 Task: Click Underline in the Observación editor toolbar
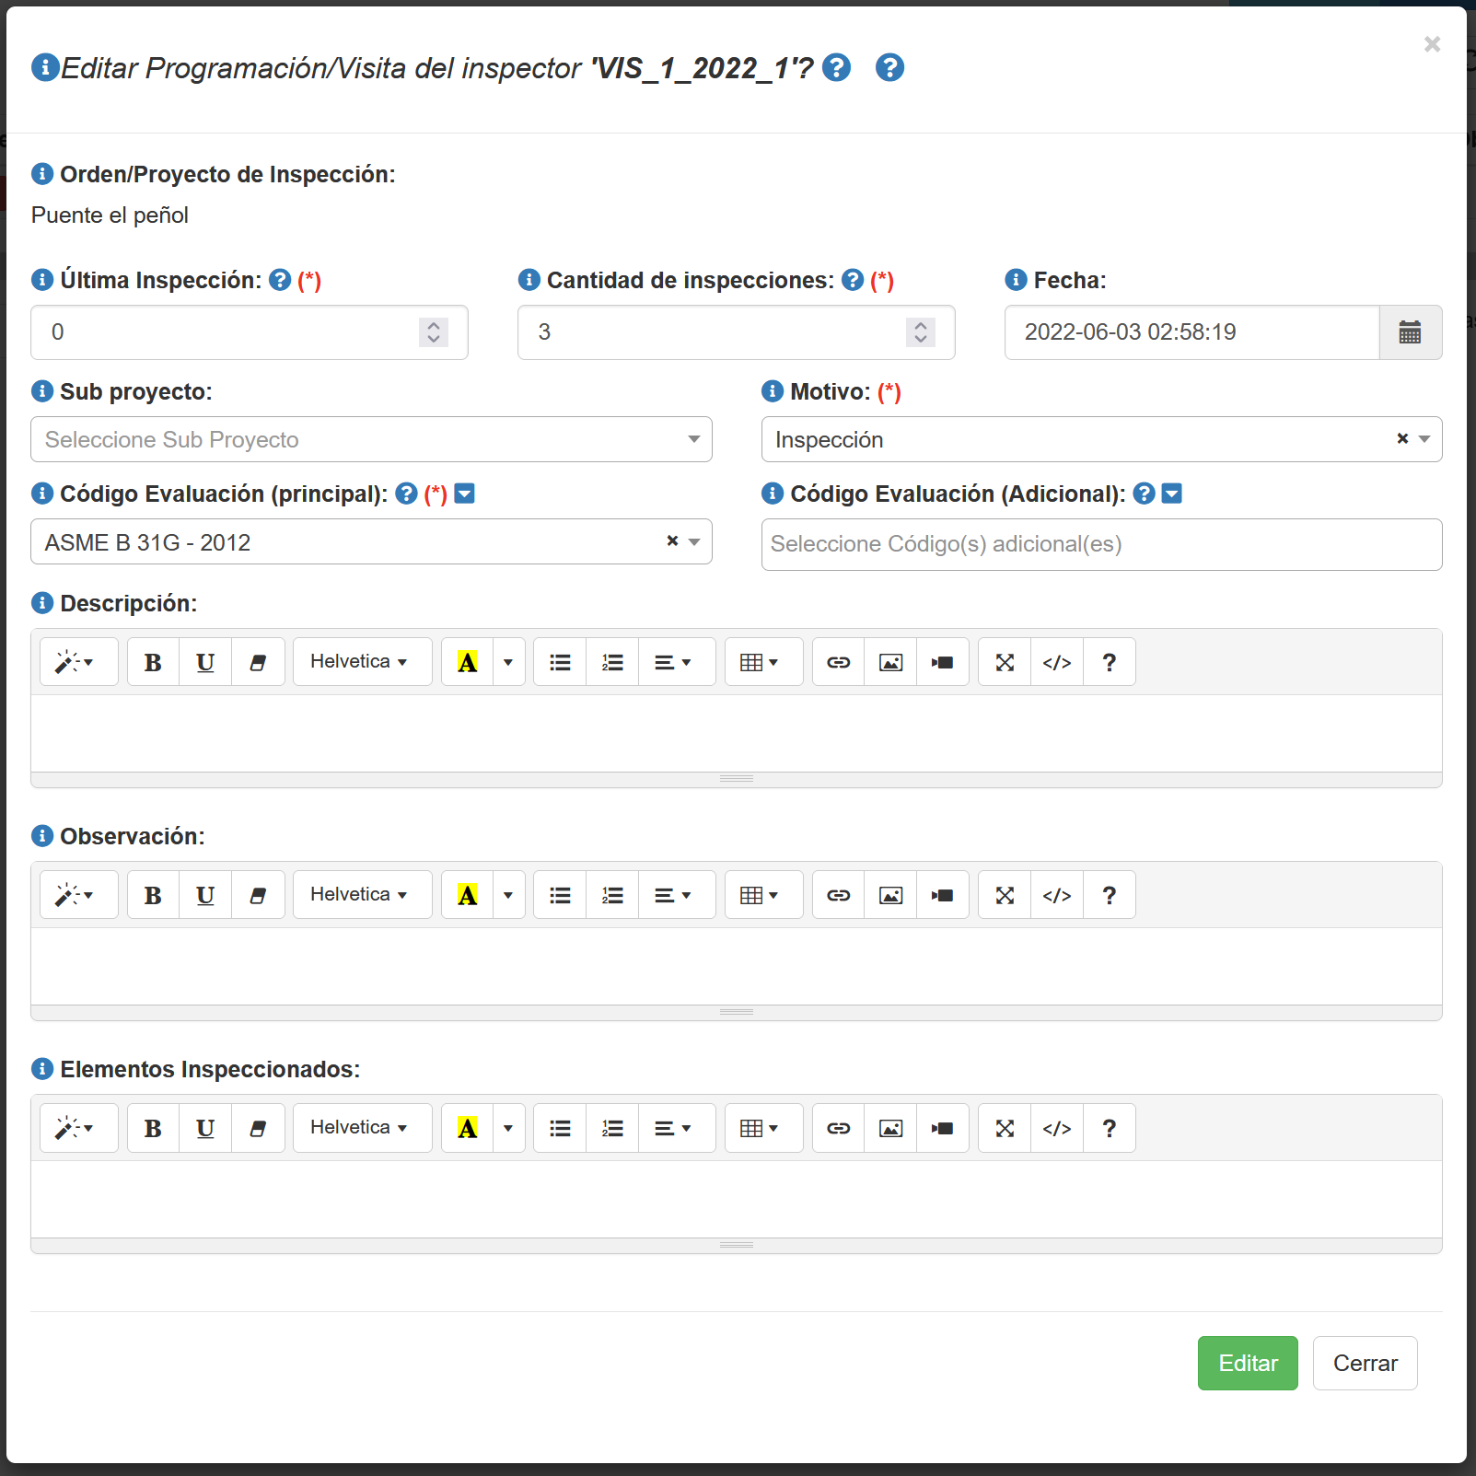coord(205,895)
